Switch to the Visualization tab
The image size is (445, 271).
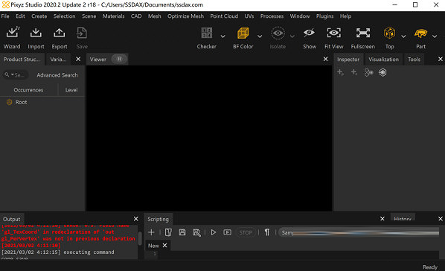point(383,60)
